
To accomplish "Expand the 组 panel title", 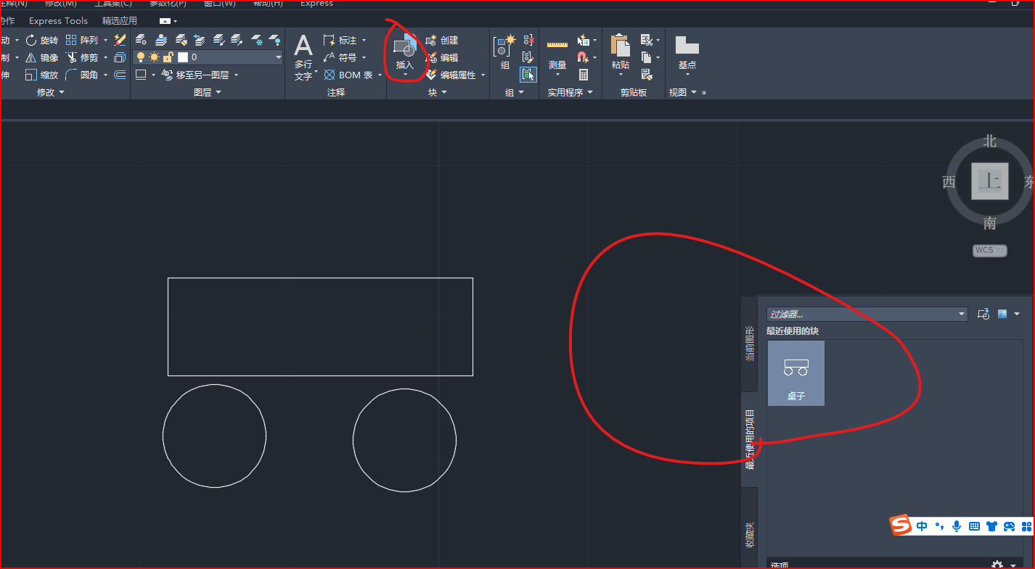I will coord(515,92).
